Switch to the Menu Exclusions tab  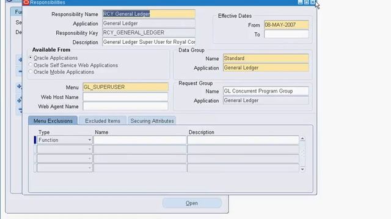(x=53, y=120)
